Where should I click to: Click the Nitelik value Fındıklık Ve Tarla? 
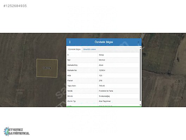106,91
